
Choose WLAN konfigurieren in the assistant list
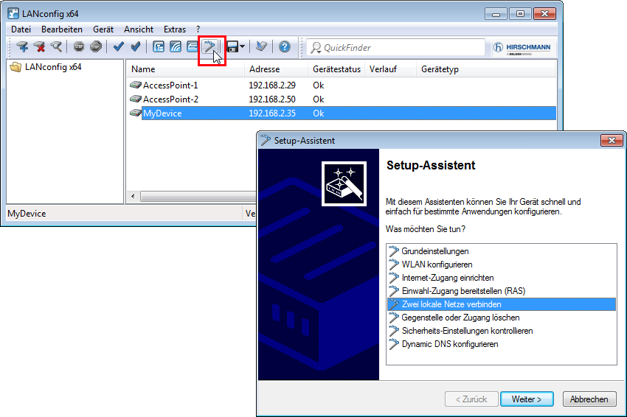pos(437,264)
